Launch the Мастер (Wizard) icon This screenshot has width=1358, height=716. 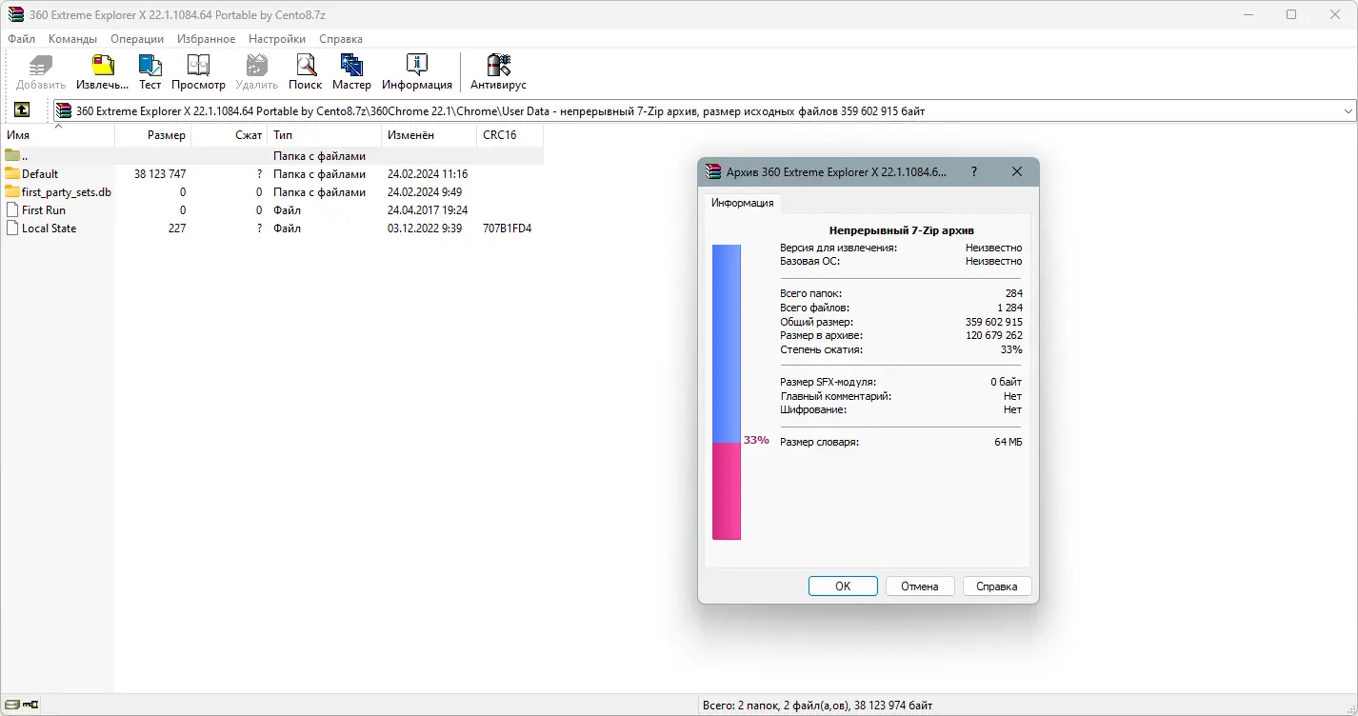(351, 70)
